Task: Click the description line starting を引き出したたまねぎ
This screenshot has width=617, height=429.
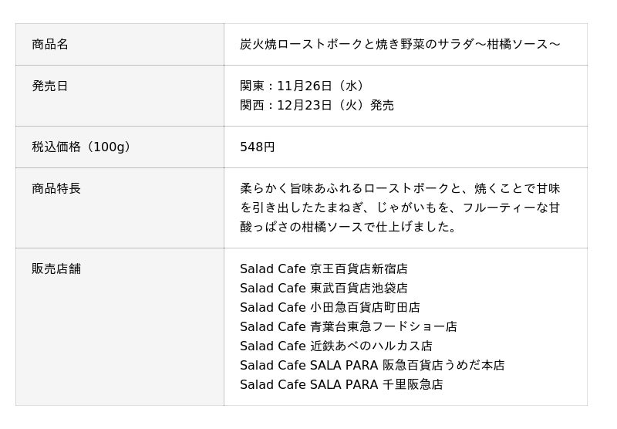Action: click(x=400, y=208)
